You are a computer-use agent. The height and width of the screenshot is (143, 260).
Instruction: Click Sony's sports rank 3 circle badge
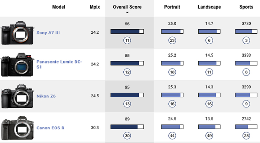pos(246,40)
